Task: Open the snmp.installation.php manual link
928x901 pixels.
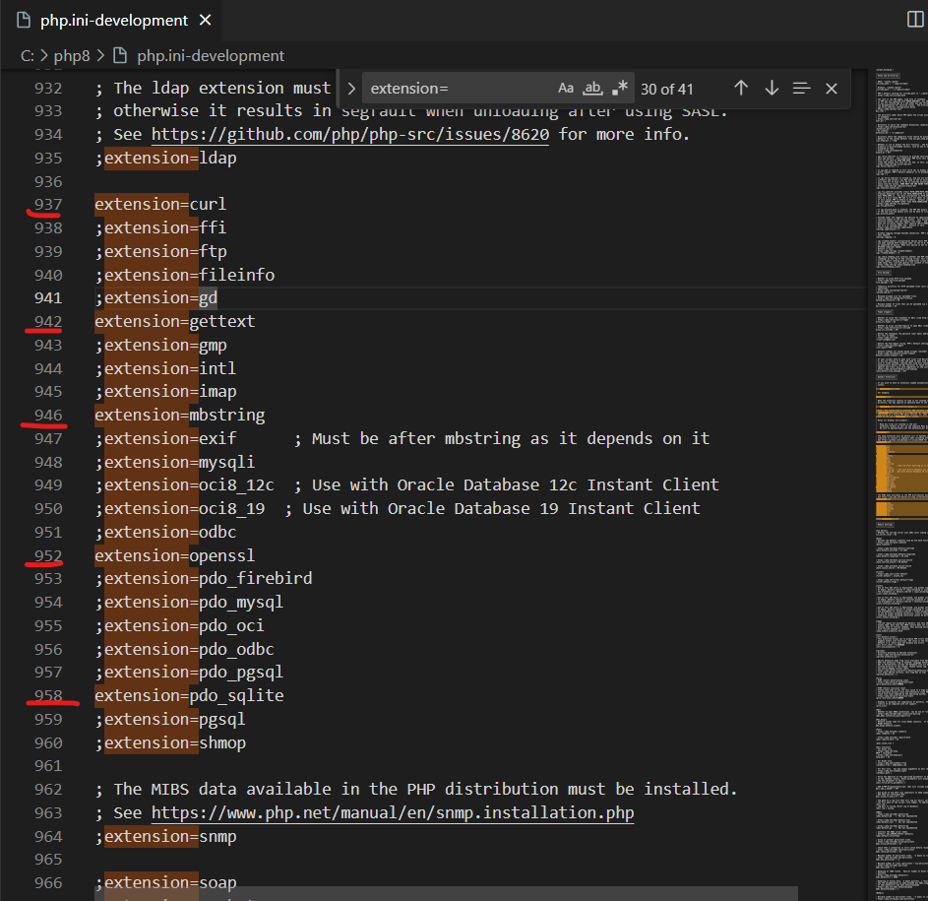Action: click(393, 812)
